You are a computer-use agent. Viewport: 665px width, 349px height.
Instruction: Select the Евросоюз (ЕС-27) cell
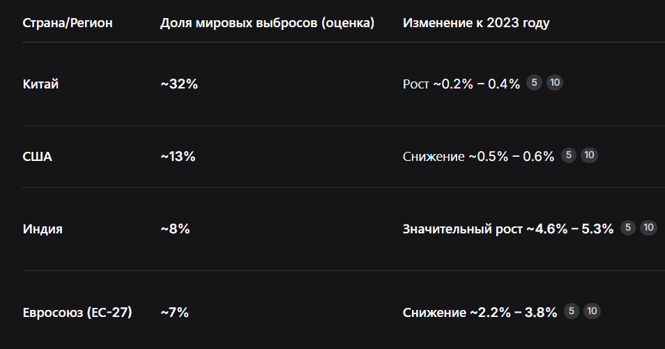tap(77, 313)
